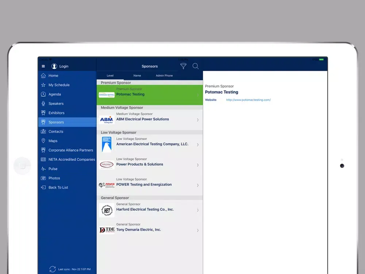This screenshot has height=274, width=365.
Task: Tap the sync refresh icon
Action: click(53, 269)
